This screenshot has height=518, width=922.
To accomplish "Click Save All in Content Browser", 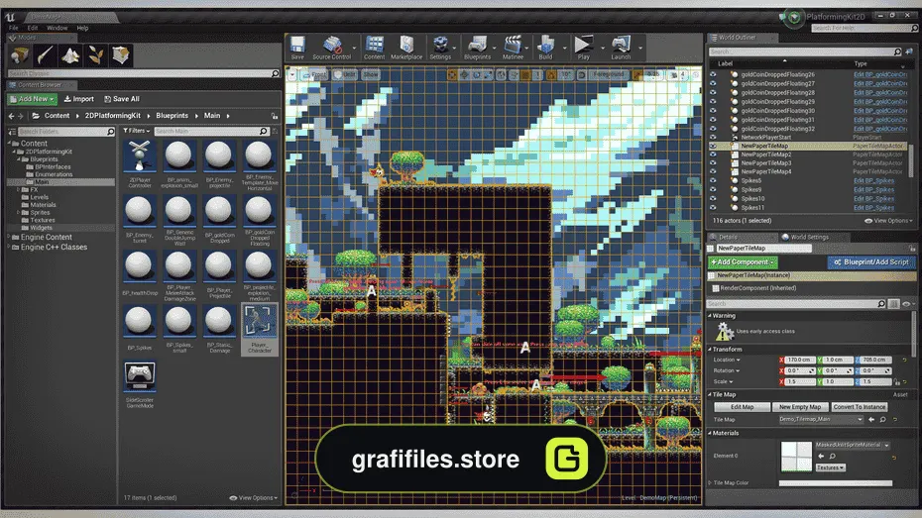I will (121, 99).
